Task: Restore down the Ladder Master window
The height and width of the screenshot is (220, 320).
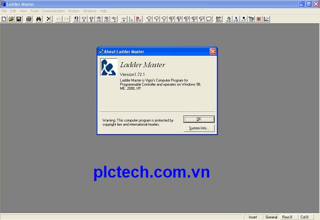Action: [x=309, y=4]
